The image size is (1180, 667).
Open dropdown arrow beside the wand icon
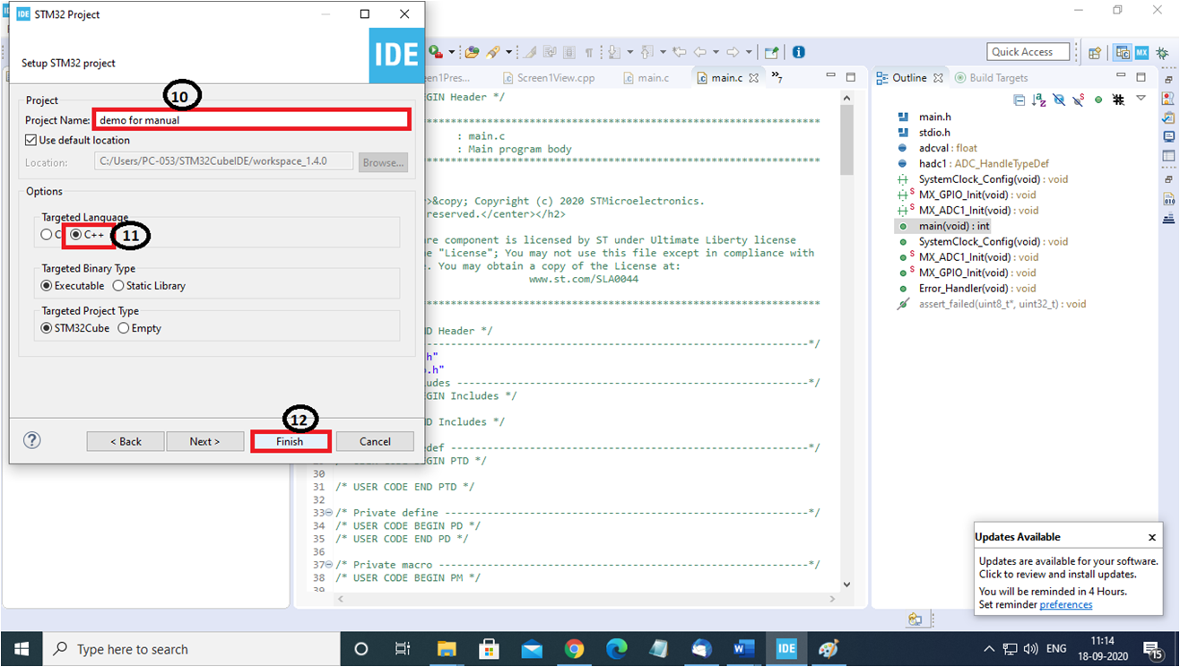[x=508, y=52]
